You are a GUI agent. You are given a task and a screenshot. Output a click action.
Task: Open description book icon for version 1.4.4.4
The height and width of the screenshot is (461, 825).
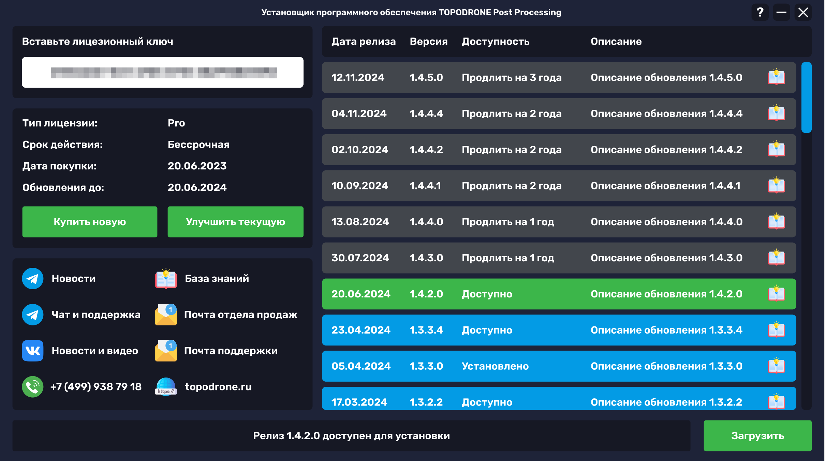click(x=776, y=113)
